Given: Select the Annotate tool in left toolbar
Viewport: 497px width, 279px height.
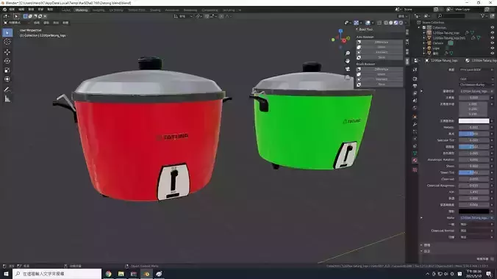Looking at the screenshot, I should (x=7, y=90).
